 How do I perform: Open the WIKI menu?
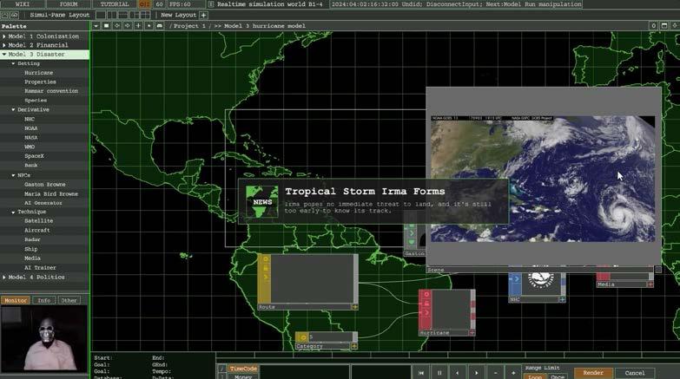[23, 4]
